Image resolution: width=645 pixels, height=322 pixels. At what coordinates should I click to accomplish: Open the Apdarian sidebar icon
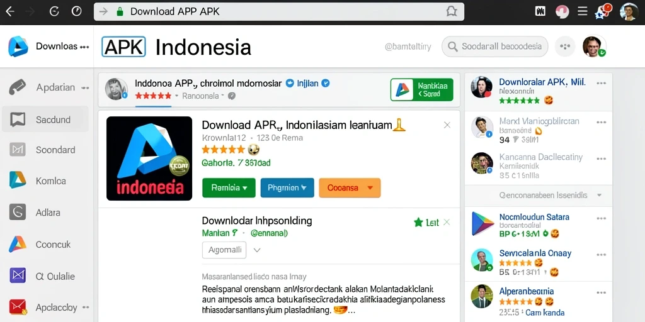(x=17, y=87)
